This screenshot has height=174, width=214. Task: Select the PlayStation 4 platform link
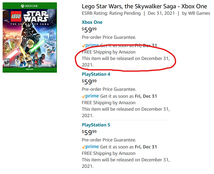pyautogui.click(x=96, y=74)
